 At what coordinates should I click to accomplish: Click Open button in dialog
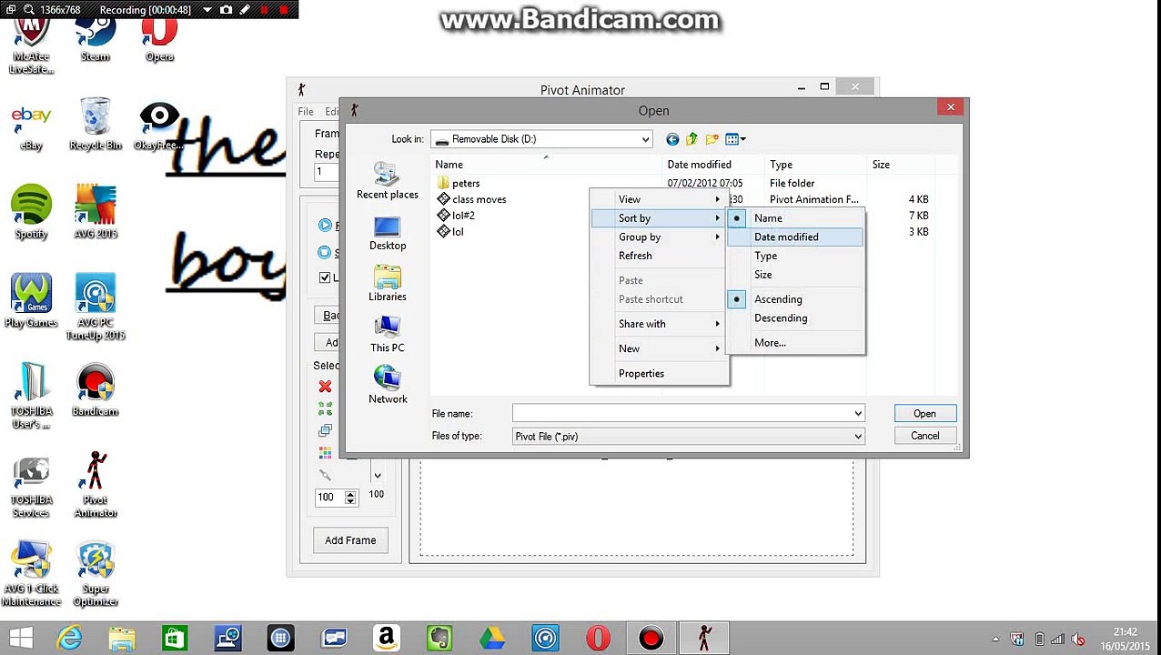(924, 414)
